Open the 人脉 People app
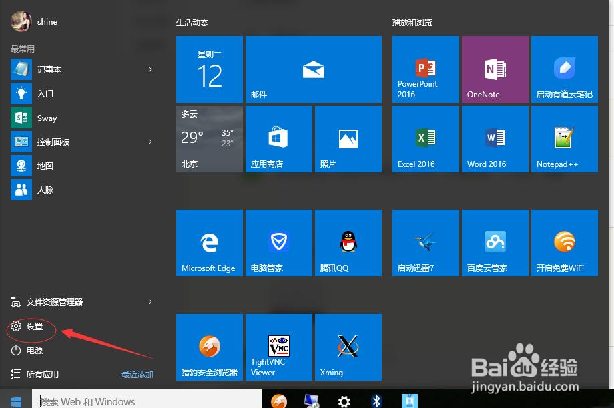 click(81, 190)
